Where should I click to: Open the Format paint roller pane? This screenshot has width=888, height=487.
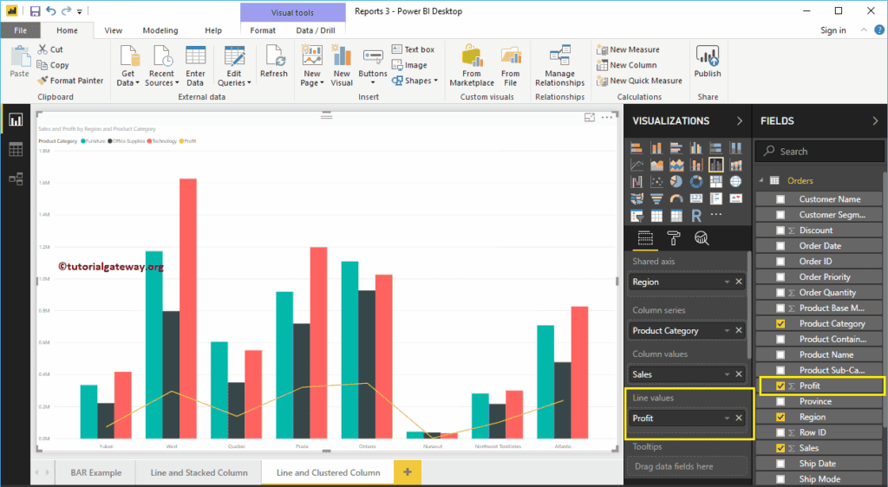[x=673, y=238]
